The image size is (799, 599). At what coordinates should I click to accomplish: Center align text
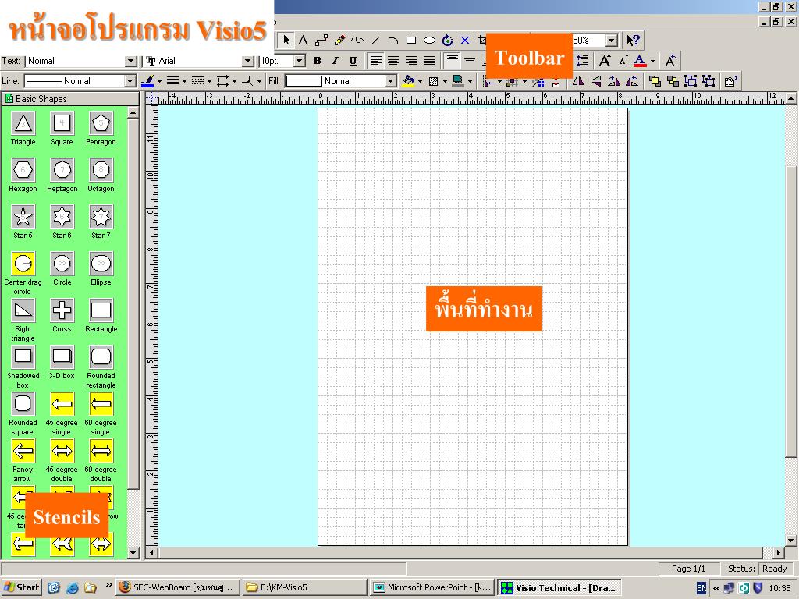coord(393,61)
